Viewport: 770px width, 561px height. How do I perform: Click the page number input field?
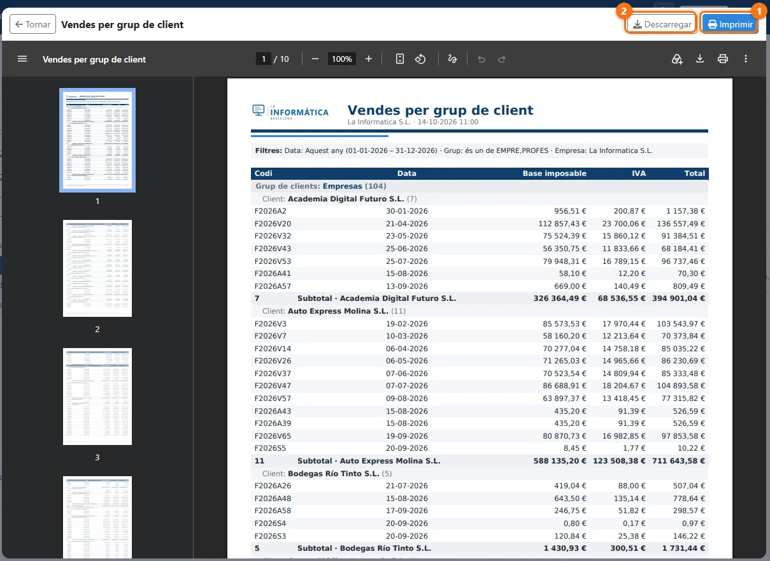263,59
